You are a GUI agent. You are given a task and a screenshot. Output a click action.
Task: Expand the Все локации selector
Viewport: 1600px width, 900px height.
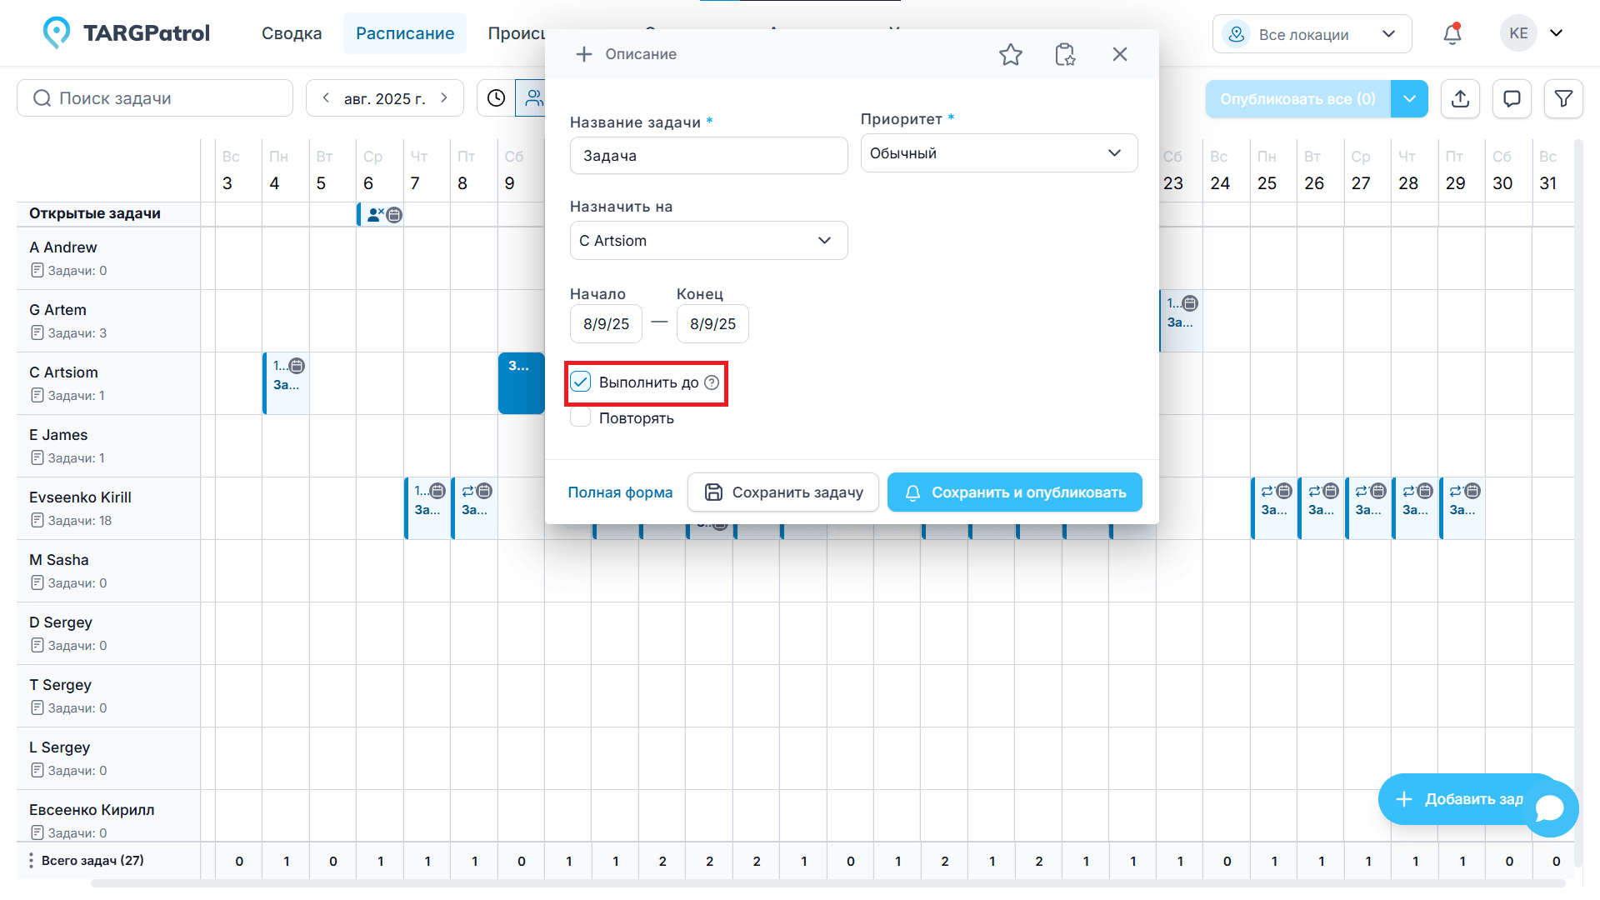point(1312,34)
